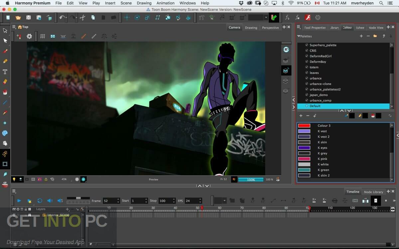Open the Camera view hamburger menu

14,27
